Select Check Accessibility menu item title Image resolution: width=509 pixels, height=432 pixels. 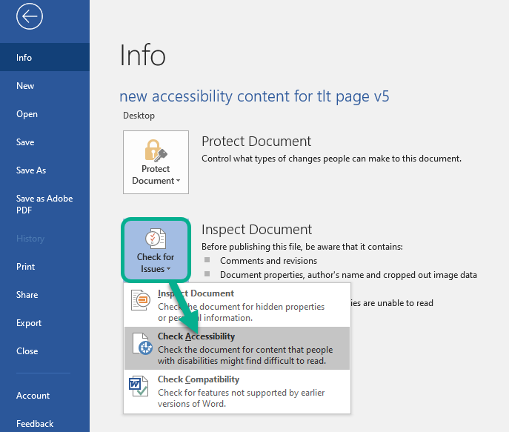pos(196,336)
